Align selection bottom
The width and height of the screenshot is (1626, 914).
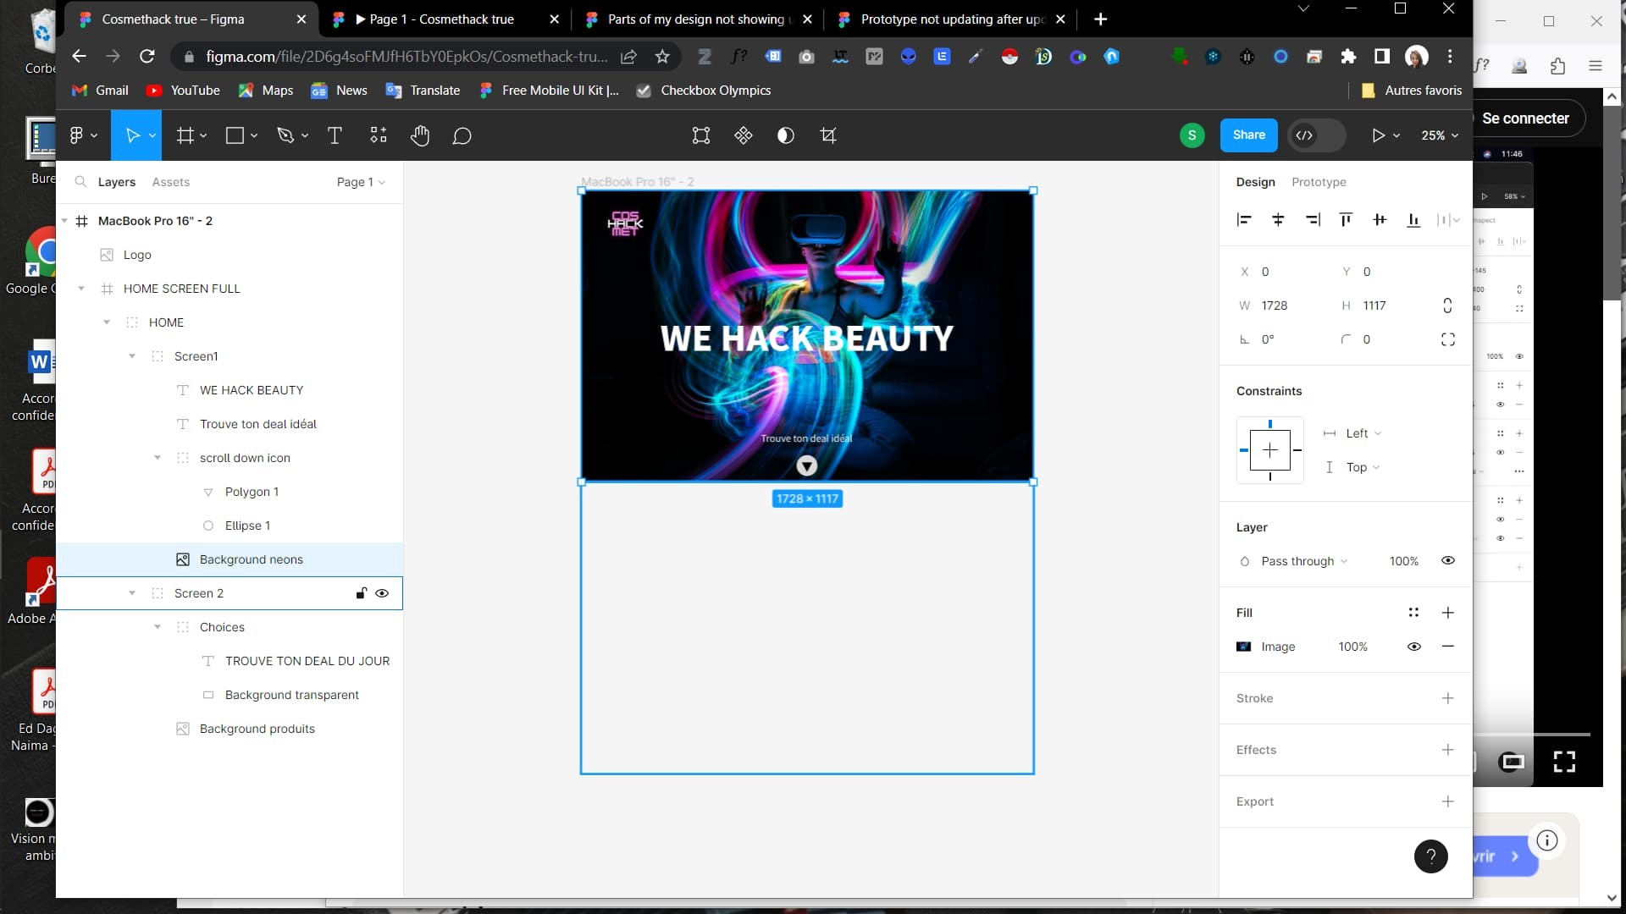click(x=1413, y=220)
